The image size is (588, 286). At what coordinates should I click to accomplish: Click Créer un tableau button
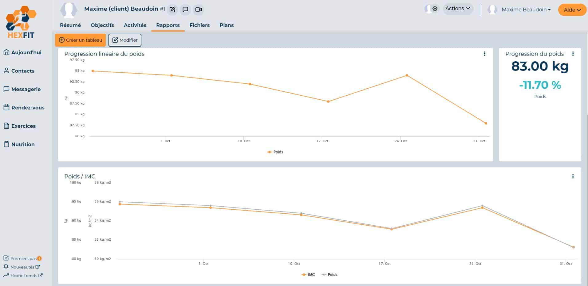80,40
